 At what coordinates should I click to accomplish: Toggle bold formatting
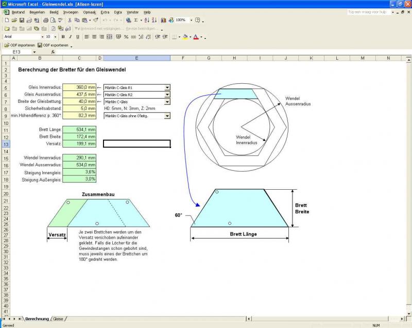pos(63,37)
